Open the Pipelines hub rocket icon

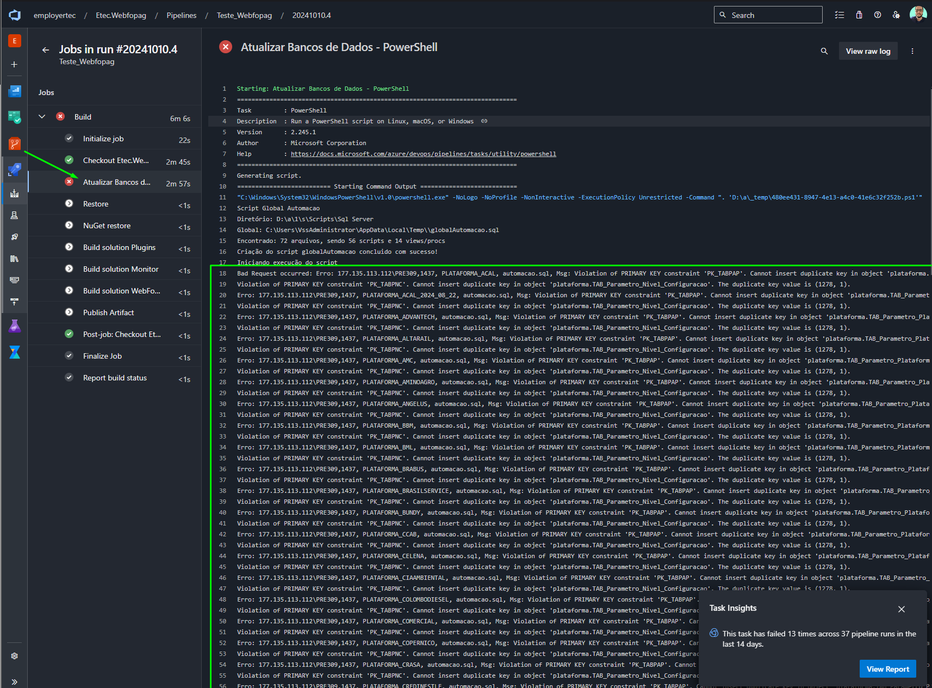(15, 170)
